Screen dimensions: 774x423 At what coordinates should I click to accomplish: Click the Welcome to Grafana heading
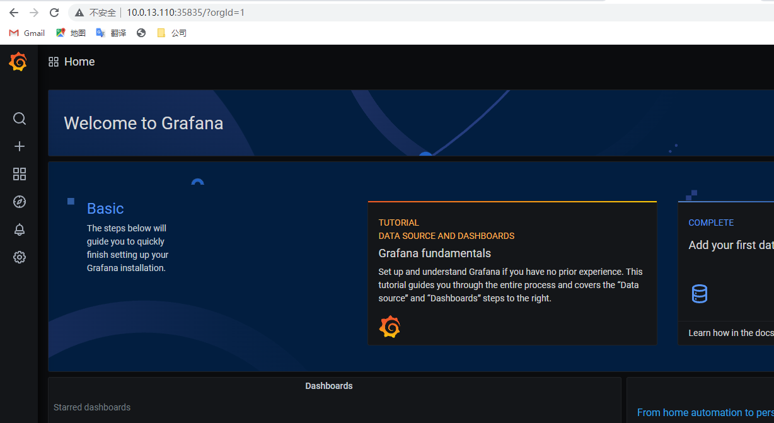pos(144,123)
